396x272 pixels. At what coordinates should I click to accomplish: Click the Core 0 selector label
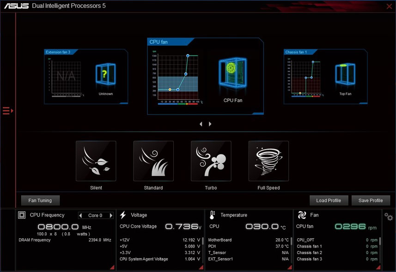pyautogui.click(x=95, y=216)
